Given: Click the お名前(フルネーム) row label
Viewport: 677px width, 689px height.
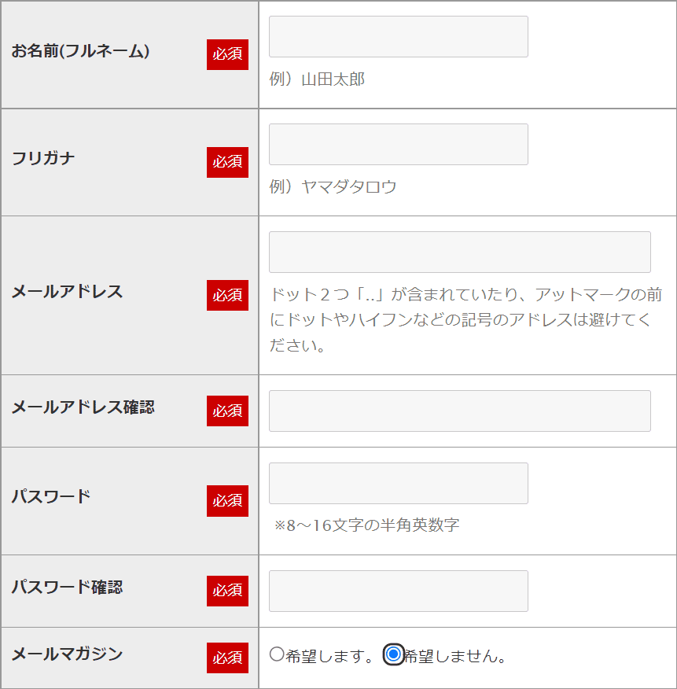Looking at the screenshot, I should (80, 51).
